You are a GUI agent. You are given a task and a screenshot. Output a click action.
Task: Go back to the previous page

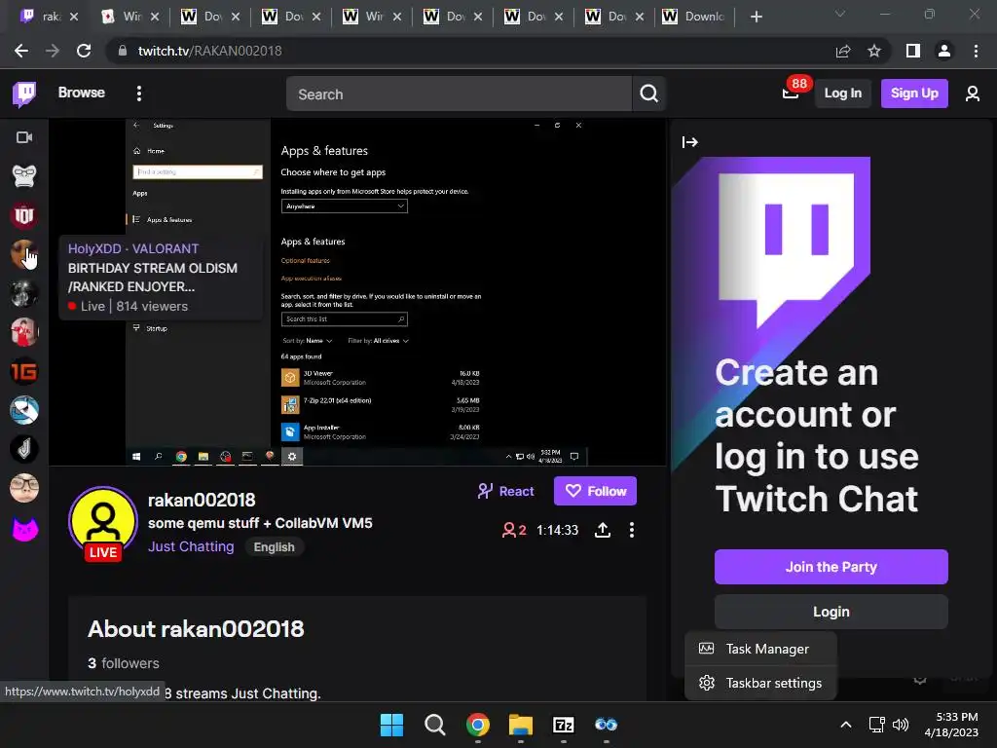[x=21, y=51]
